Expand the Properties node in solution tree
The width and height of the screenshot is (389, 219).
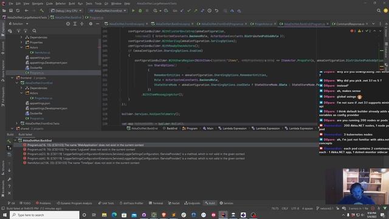tap(21, 42)
